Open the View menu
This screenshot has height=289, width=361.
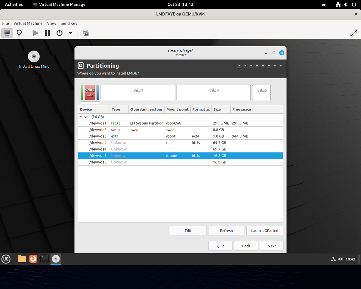click(51, 23)
